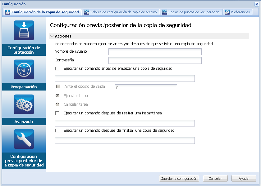This screenshot has width=261, height=186.
Task: Open Ayuda
Action: pyautogui.click(x=244, y=178)
